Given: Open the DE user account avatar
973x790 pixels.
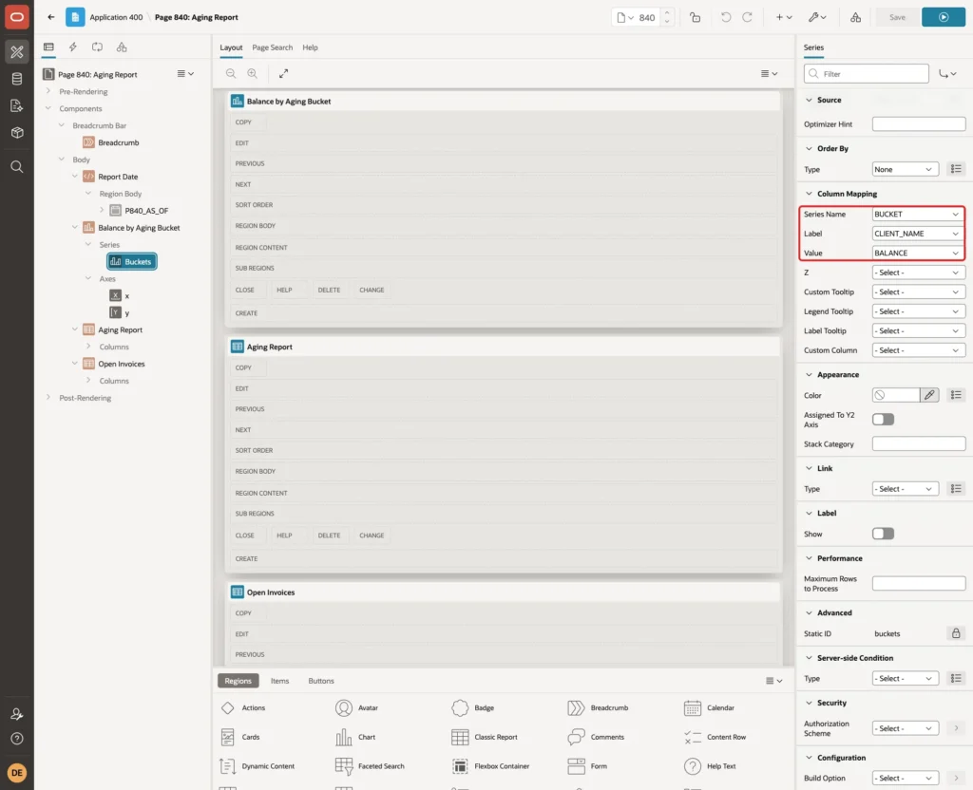Looking at the screenshot, I should (x=17, y=773).
